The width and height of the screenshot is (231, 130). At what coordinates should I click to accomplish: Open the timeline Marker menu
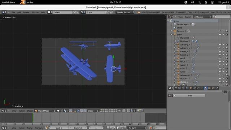(22, 128)
